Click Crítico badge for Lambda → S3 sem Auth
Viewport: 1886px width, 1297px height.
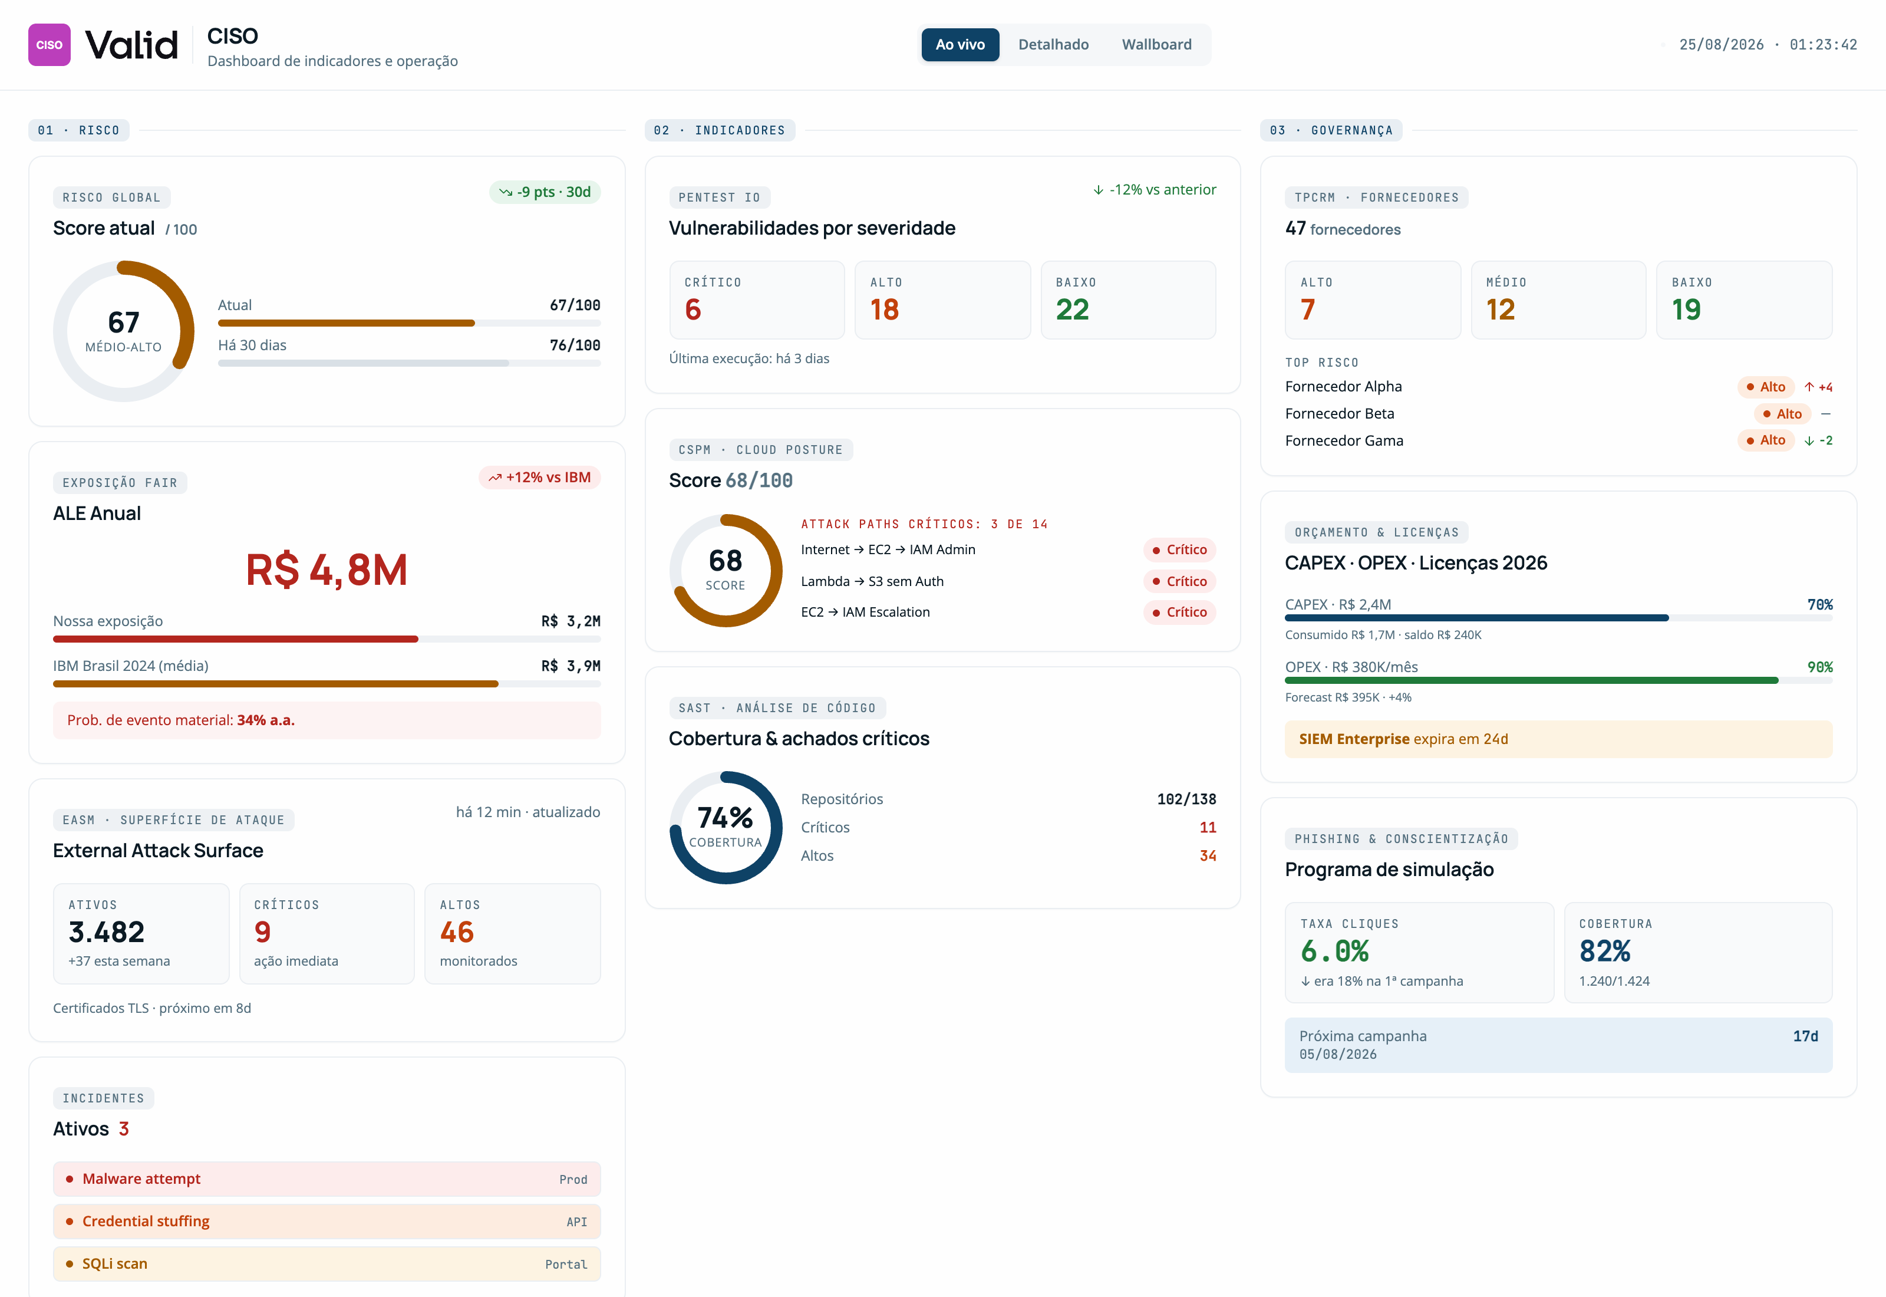pos(1179,582)
